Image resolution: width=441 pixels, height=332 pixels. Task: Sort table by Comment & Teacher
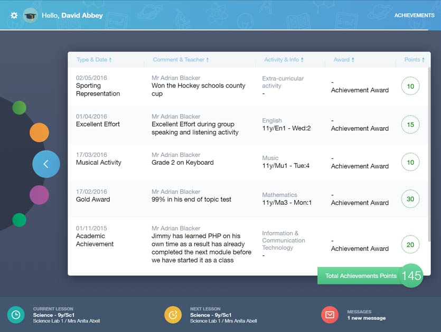pos(181,60)
